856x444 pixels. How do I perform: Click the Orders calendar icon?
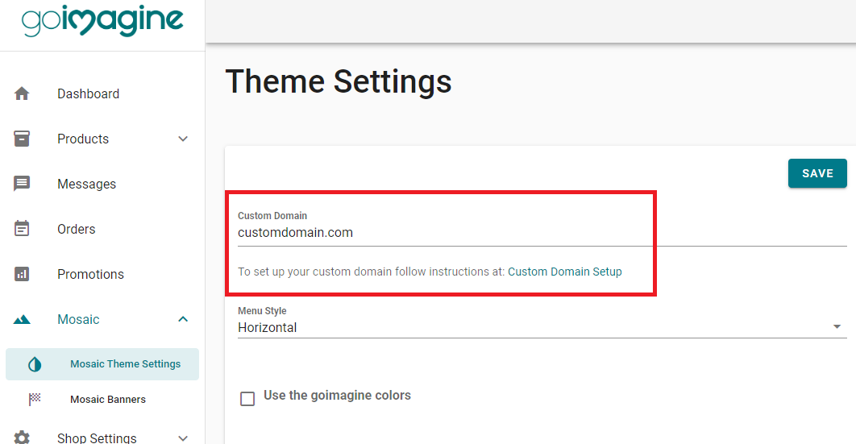(22, 229)
